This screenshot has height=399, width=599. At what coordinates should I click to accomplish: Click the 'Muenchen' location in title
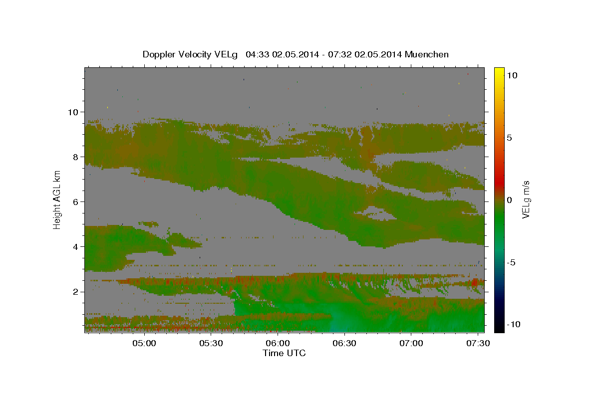tap(427, 54)
